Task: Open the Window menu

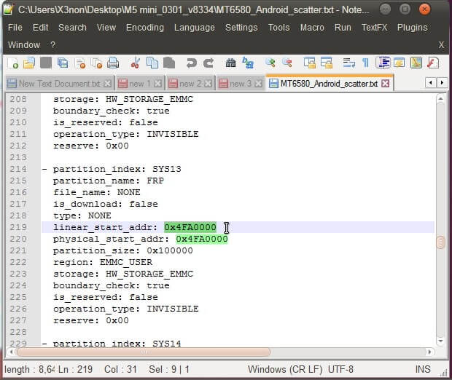Action: [x=24, y=45]
